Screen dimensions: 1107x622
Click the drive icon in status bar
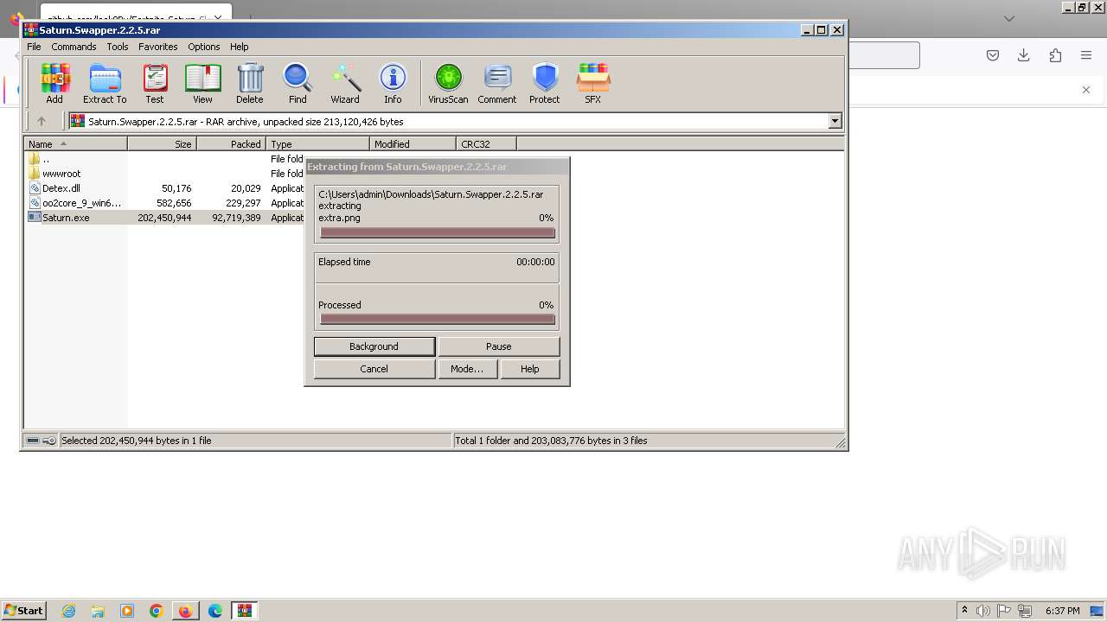tap(33, 441)
